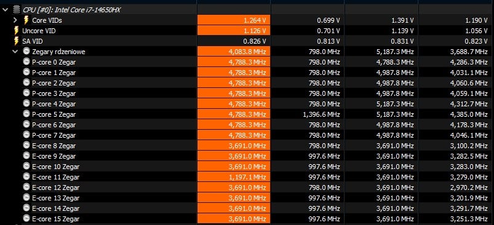Click the Core VIDs lightning bolt icon
The image size is (494, 225).
coord(26,20)
